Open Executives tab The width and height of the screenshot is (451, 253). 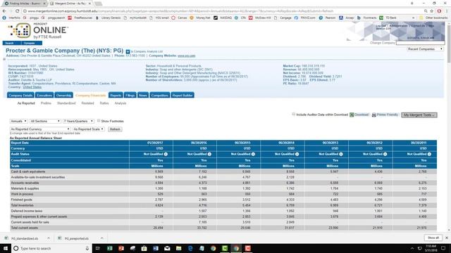tap(44, 96)
